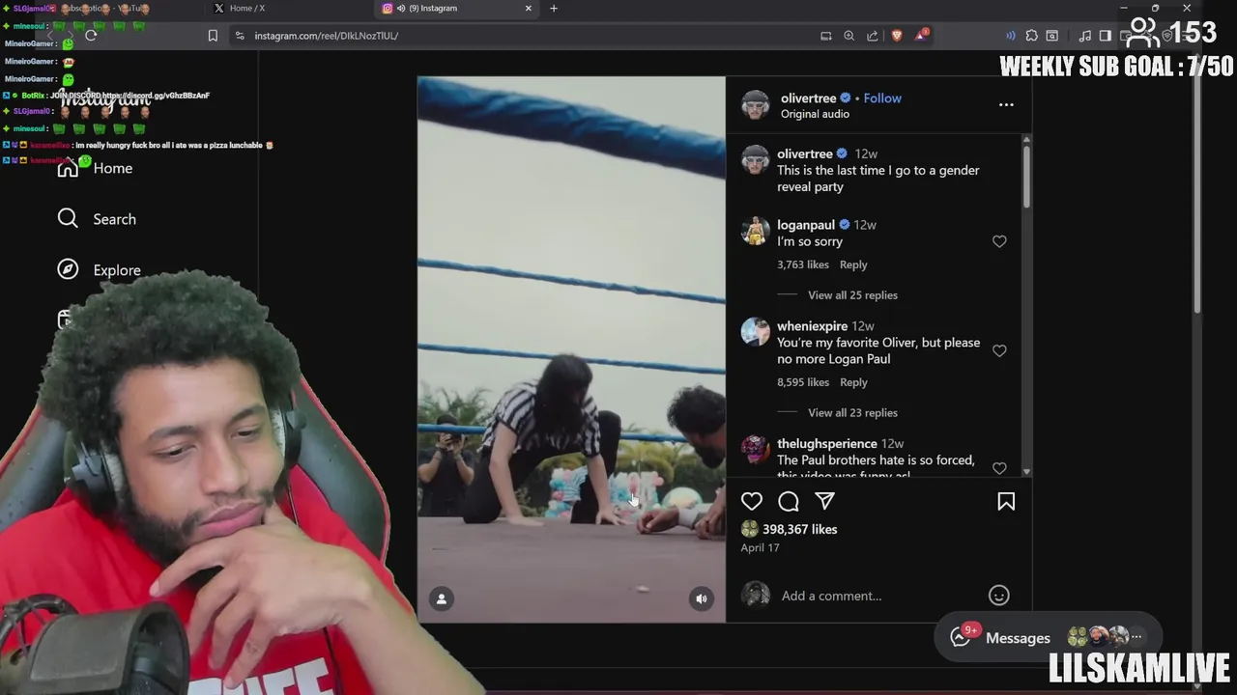The image size is (1237, 695).
Task: Open the browser zoom control icon
Action: (849, 36)
